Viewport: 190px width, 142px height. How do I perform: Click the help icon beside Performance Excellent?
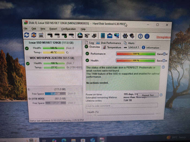click(x=164, y=54)
